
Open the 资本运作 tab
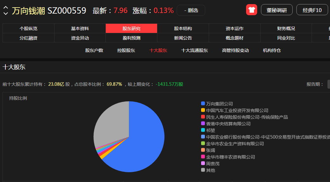pyautogui.click(x=234, y=28)
